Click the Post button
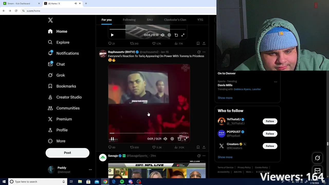The image size is (329, 185). pos(67,153)
